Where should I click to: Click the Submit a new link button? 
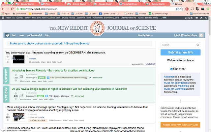[x=180, y=52]
